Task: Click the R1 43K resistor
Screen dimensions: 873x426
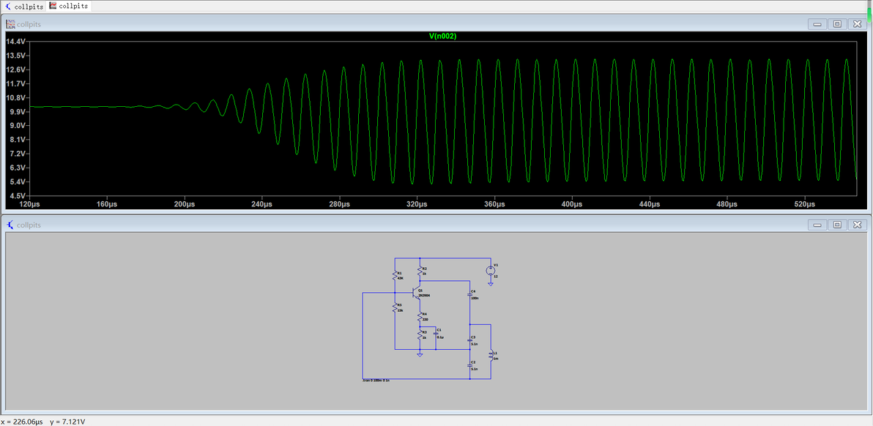Action: click(395, 274)
